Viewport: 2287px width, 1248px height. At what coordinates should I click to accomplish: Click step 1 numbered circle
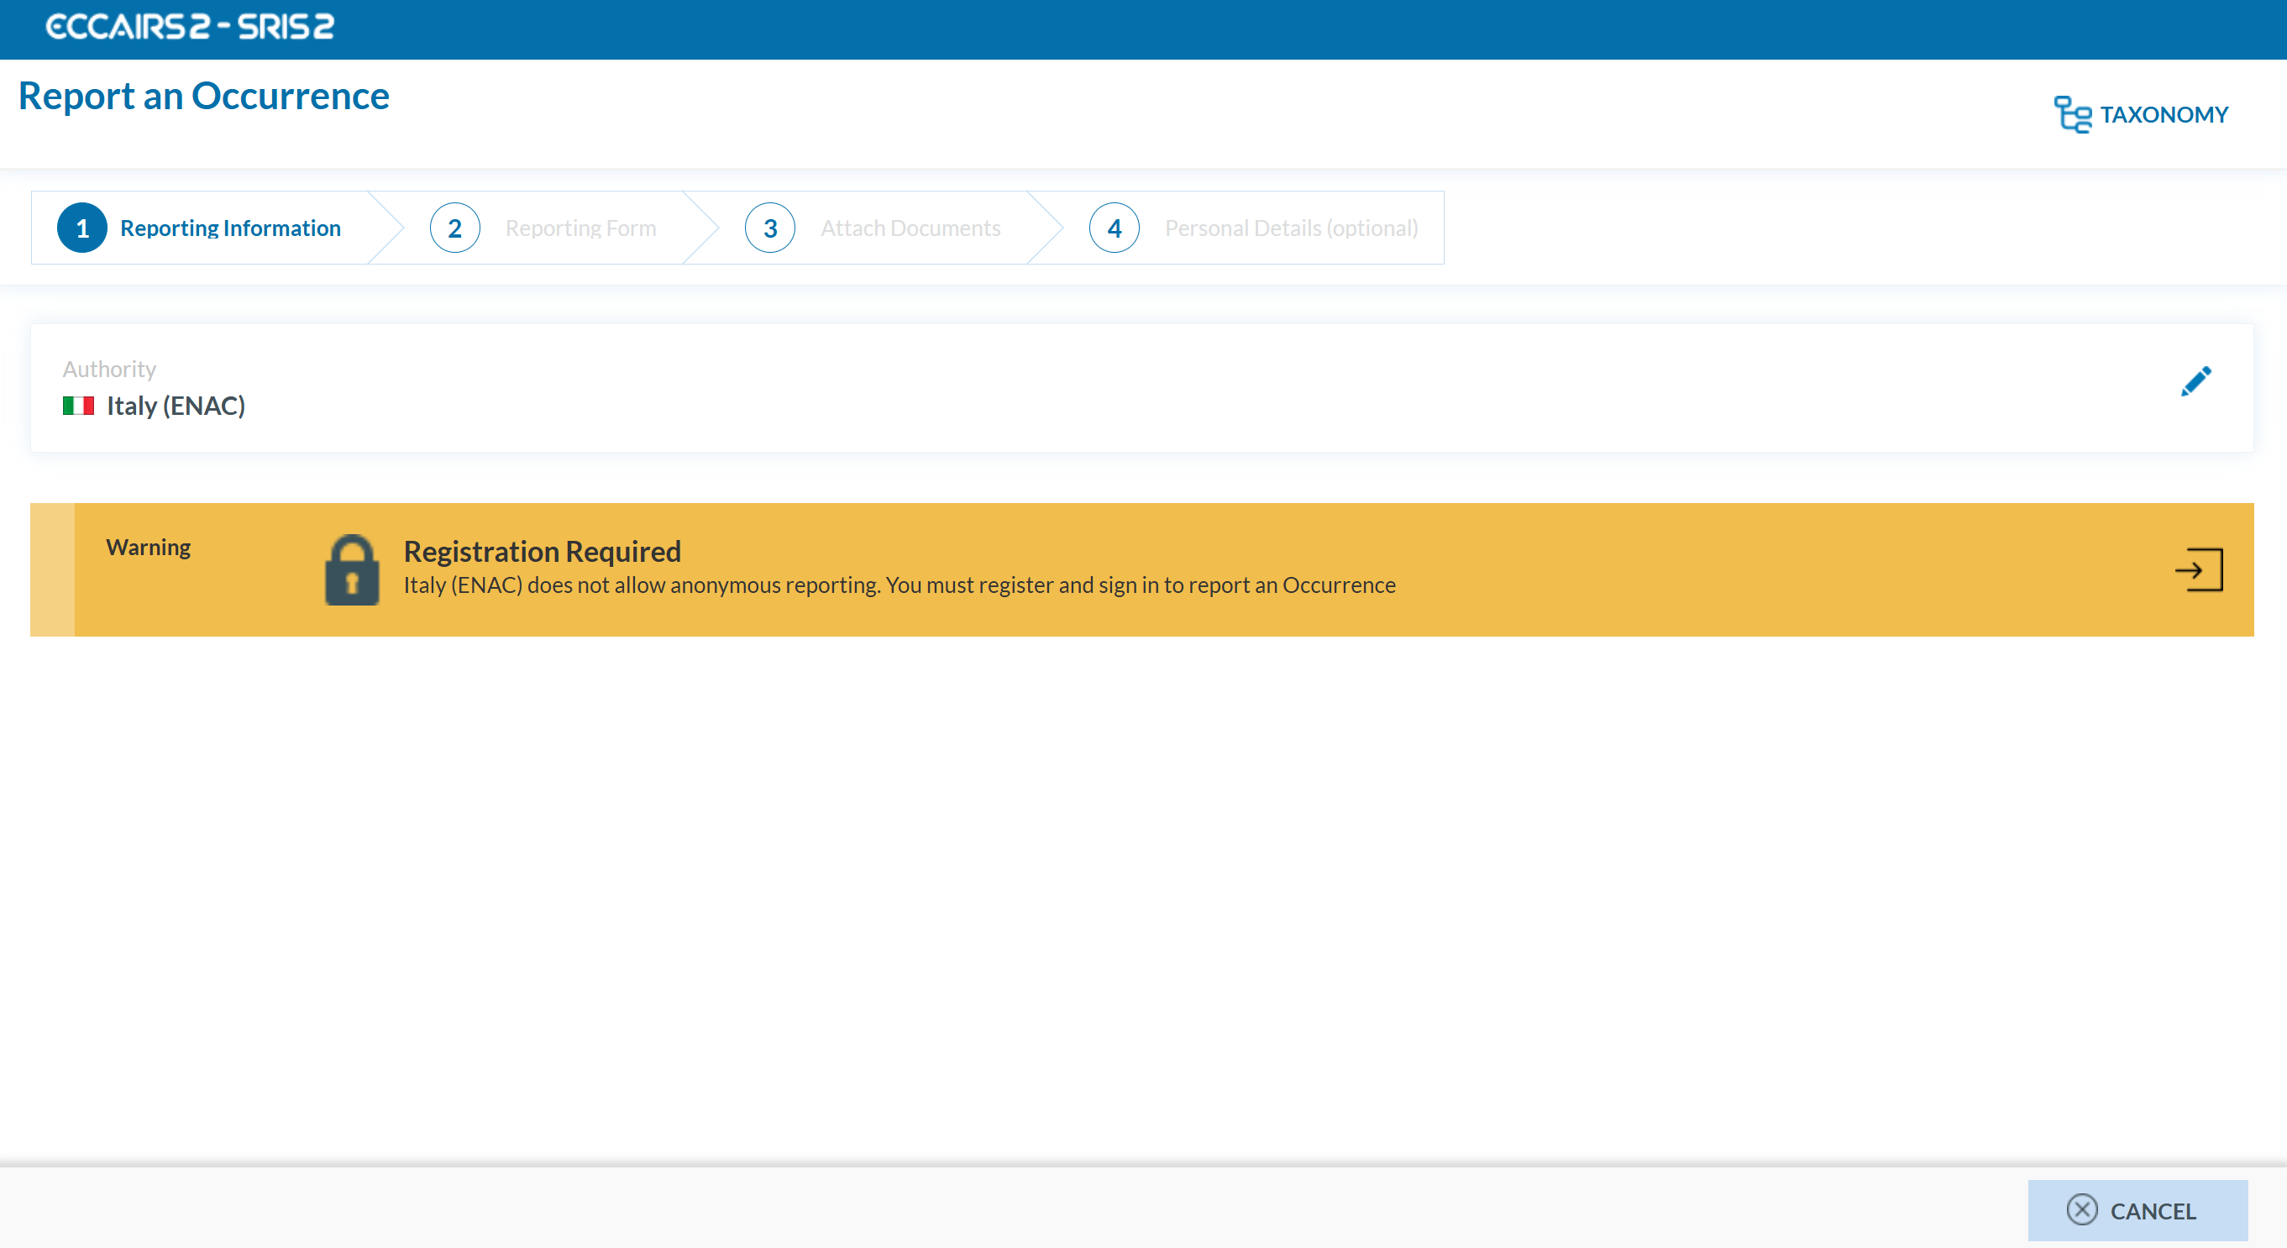pos(81,228)
